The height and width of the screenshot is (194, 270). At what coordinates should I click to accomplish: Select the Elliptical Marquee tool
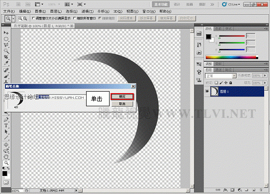tap(6, 39)
